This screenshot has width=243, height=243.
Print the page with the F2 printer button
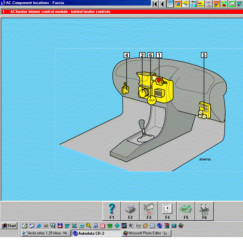coord(130,211)
